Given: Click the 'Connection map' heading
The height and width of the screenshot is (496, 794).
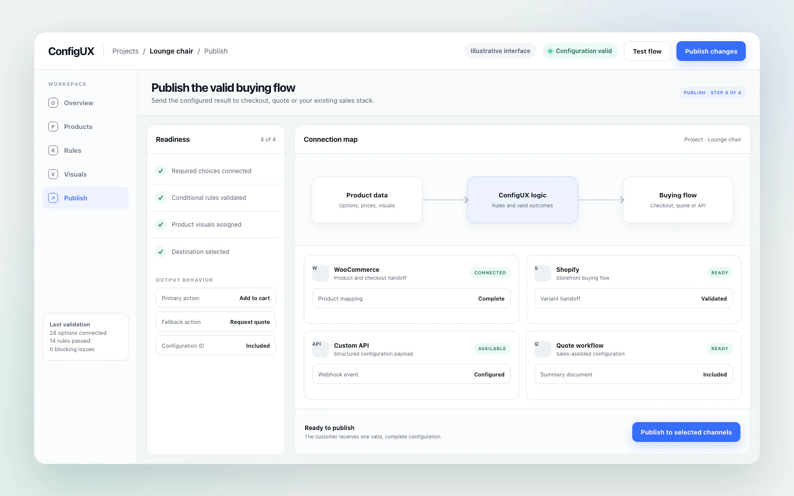Looking at the screenshot, I should pyautogui.click(x=331, y=139).
